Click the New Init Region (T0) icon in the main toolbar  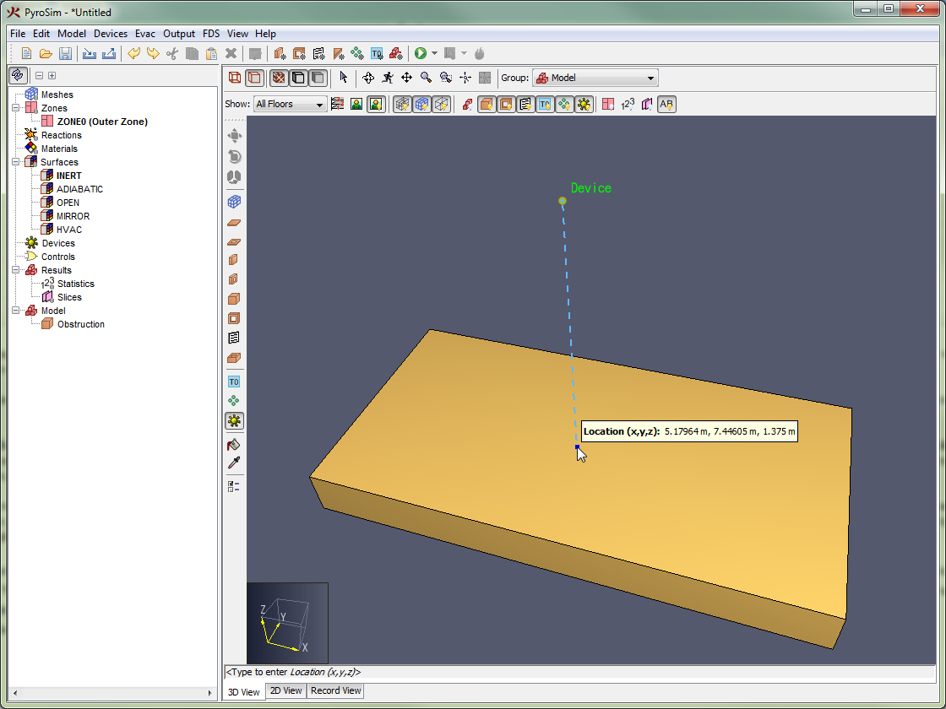pos(377,54)
